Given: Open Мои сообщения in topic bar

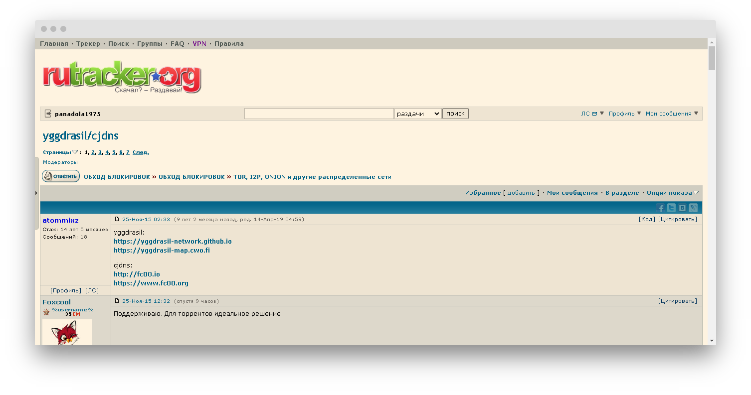Looking at the screenshot, I should click(572, 193).
